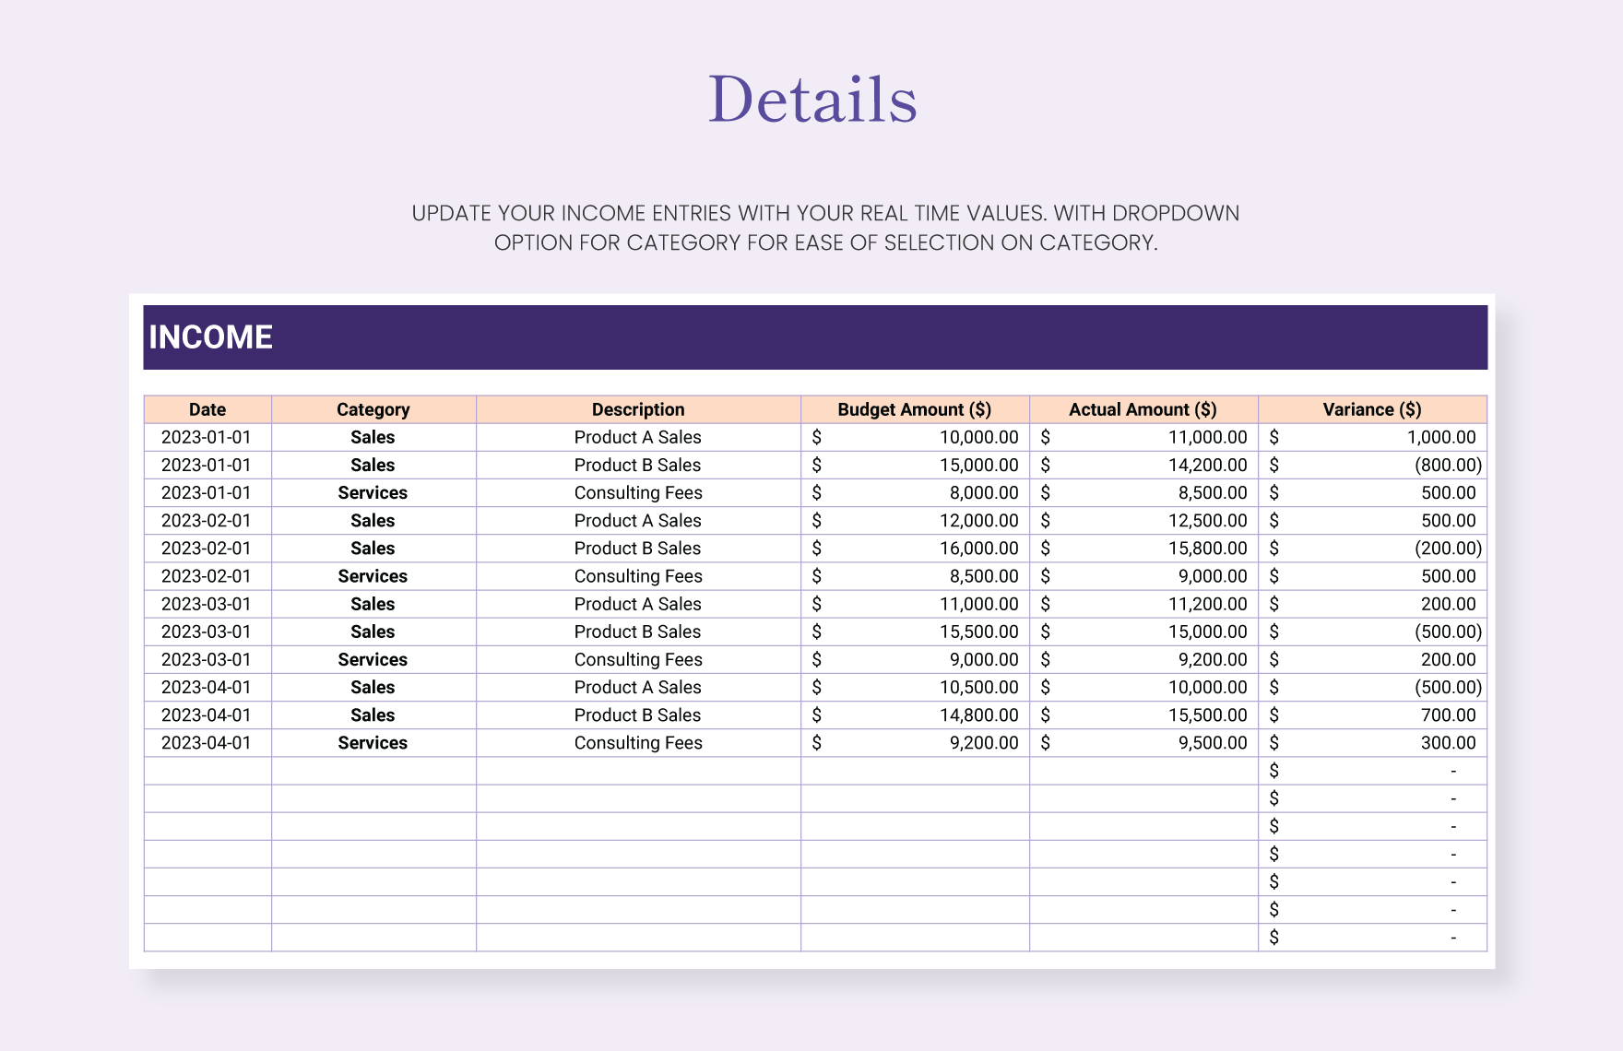This screenshot has height=1051, width=1623.
Task: Select the Budget Amount ($) header
Action: 916,409
